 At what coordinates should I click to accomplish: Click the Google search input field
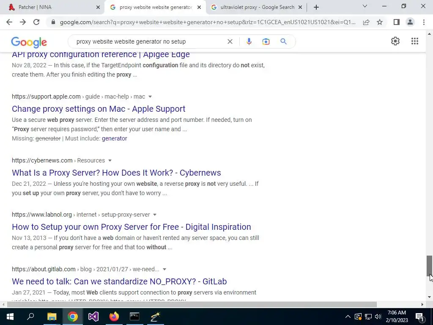(x=149, y=41)
